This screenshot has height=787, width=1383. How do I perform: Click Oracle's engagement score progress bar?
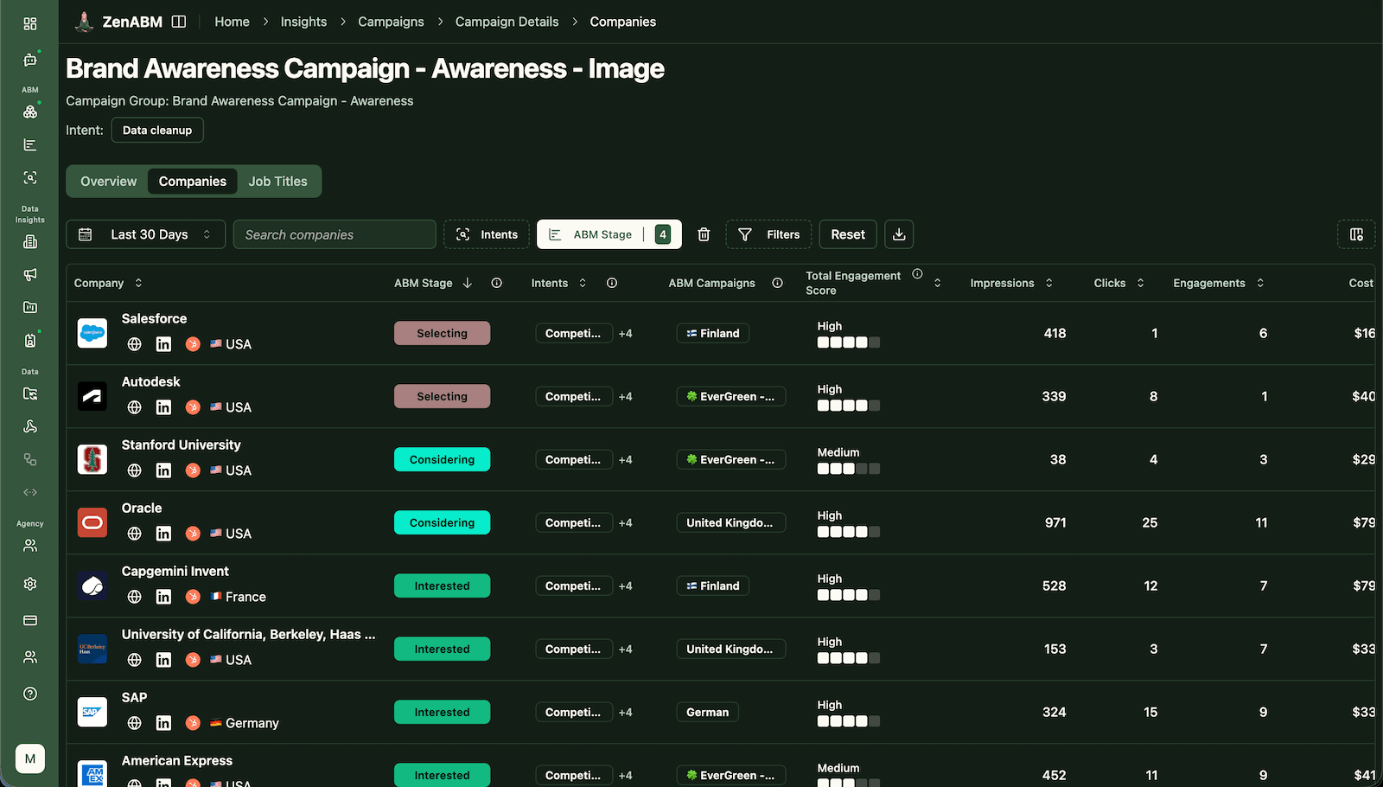coord(848,531)
